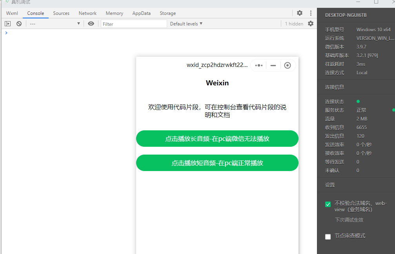Minimize the mini program via capsule dash
395x254 pixels.
pos(273,65)
